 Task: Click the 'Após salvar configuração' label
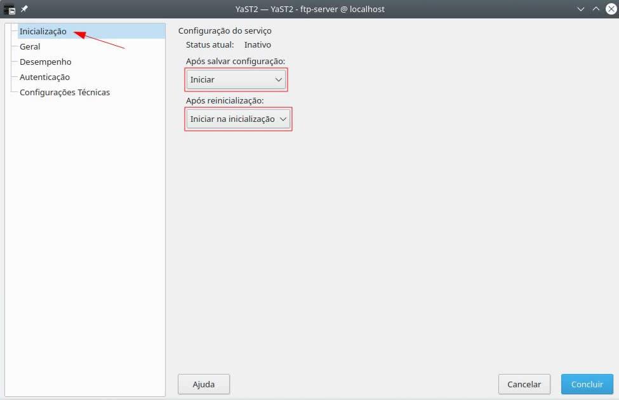(x=236, y=61)
